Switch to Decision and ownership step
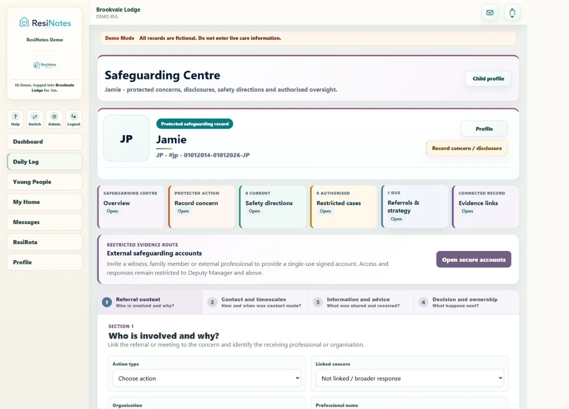The width and height of the screenshot is (569, 409). (x=466, y=302)
